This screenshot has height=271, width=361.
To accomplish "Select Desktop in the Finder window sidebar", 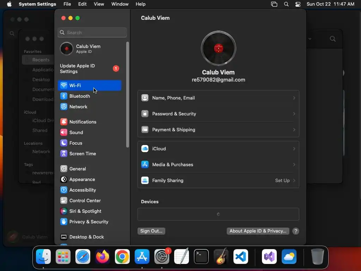I will pyautogui.click(x=38, y=79).
